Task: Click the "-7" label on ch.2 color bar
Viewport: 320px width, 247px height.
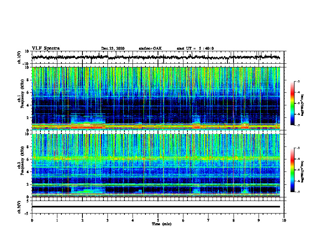Action: [298, 192]
